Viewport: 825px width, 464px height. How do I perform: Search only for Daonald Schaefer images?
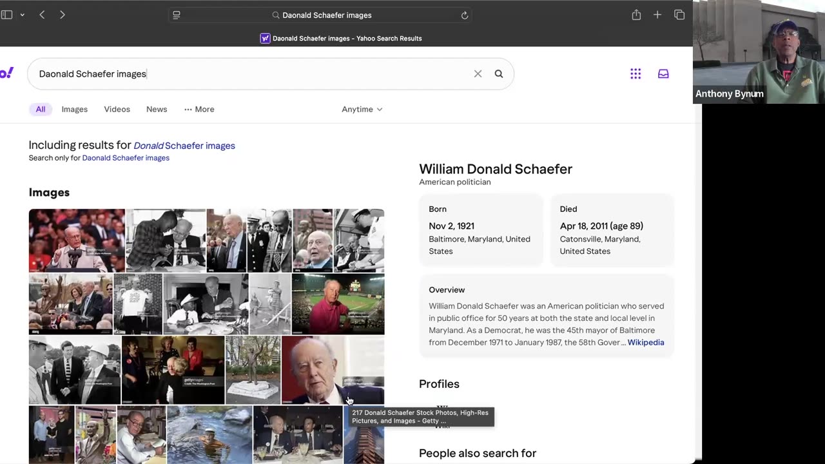126,158
